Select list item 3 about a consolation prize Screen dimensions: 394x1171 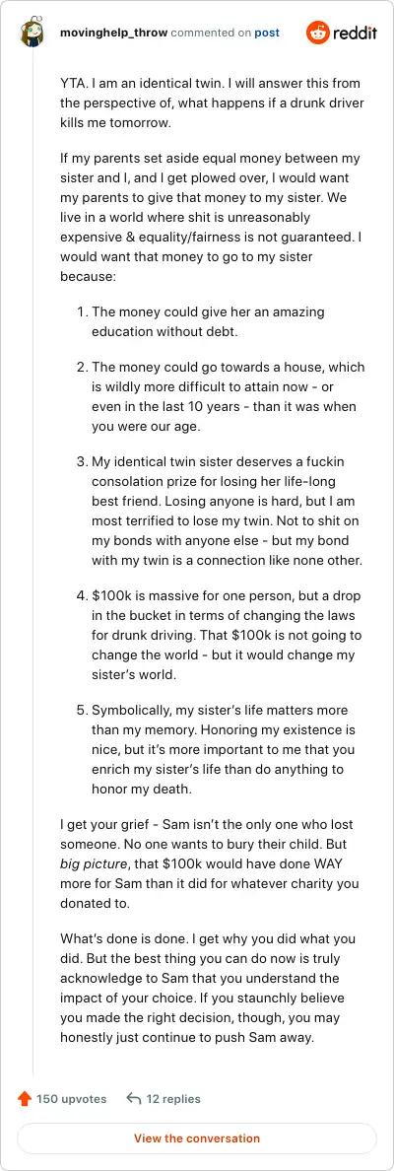(220, 511)
